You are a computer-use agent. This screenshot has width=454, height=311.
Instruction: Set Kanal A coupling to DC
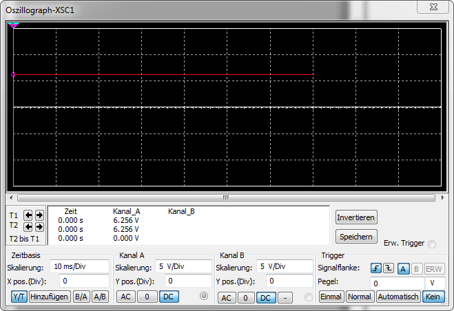(169, 297)
